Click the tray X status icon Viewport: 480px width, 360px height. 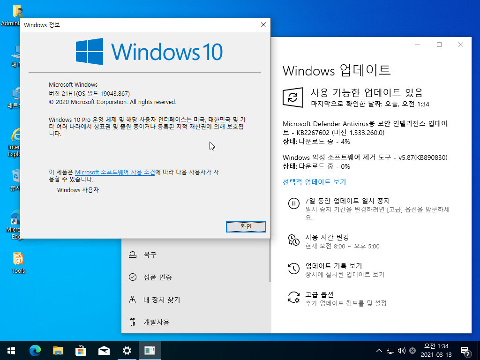412,351
